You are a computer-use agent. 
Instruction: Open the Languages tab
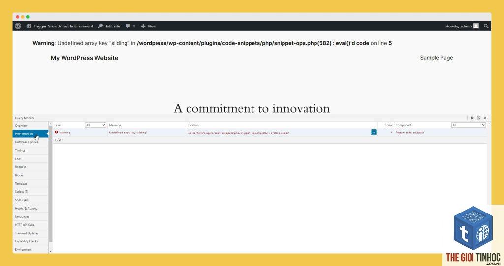coord(31,216)
